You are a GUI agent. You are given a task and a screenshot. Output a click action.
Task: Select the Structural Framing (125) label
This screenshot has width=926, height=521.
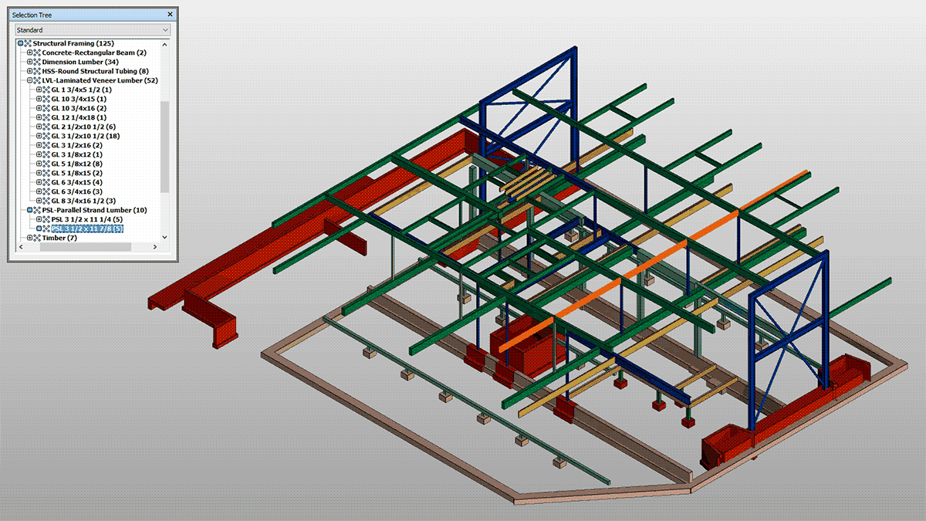74,43
